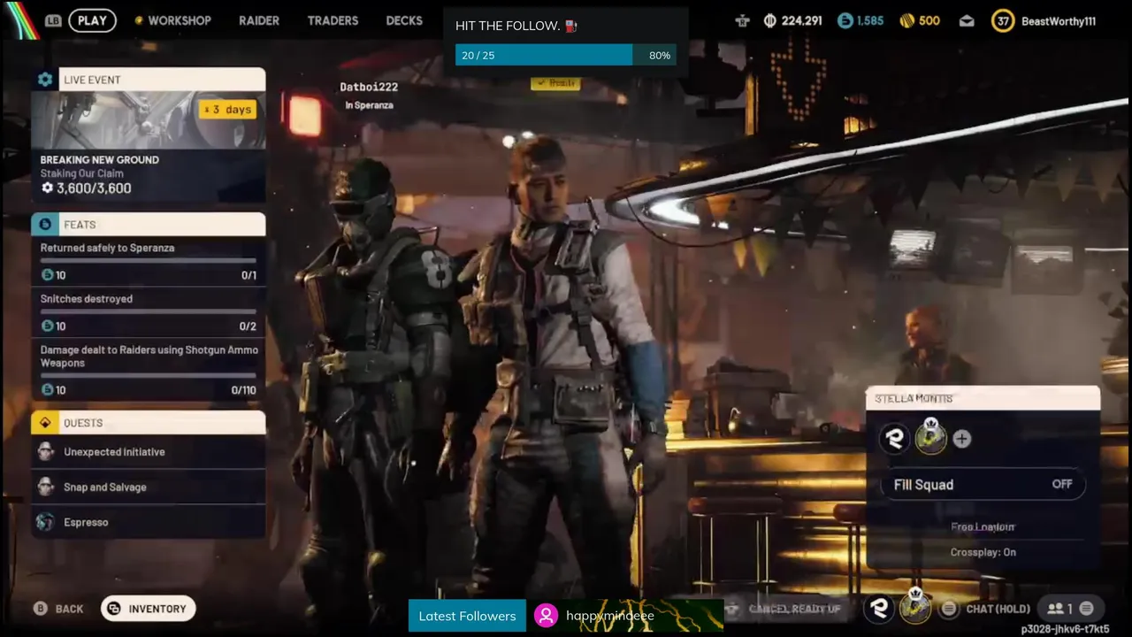Click the crowned leader avatar in the bottom bar

(x=915, y=607)
